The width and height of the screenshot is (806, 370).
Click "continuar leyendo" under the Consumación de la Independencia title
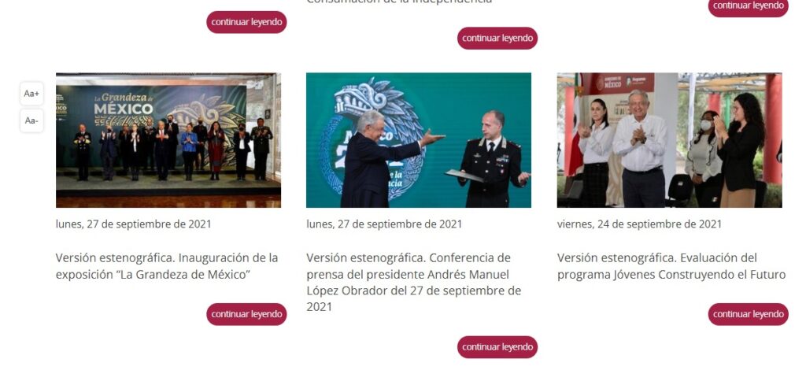(x=497, y=38)
